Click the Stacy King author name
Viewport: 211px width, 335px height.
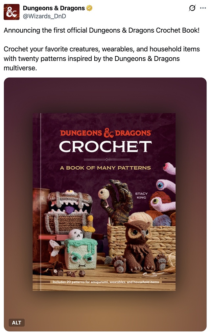[x=141, y=195]
